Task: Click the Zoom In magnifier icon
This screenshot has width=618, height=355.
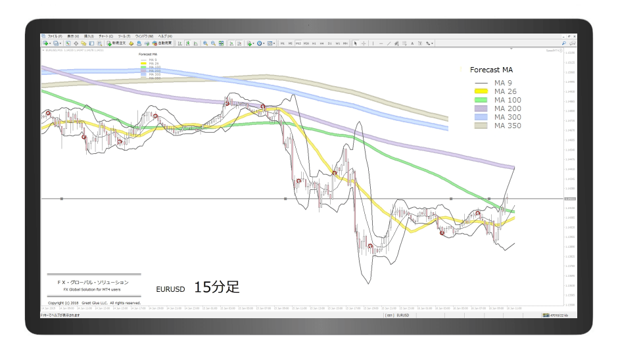Action: coord(205,43)
